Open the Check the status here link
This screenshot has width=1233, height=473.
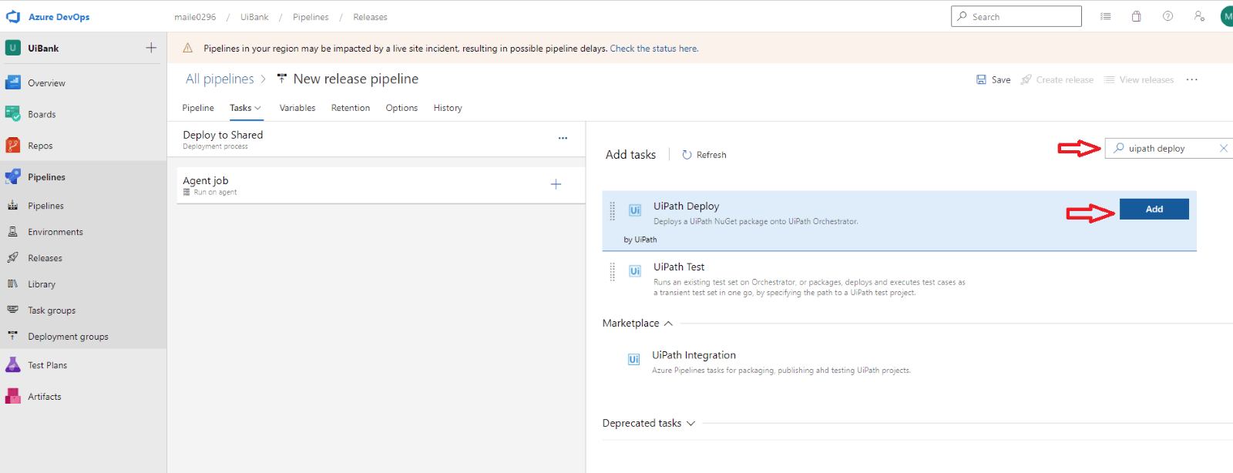click(x=654, y=49)
